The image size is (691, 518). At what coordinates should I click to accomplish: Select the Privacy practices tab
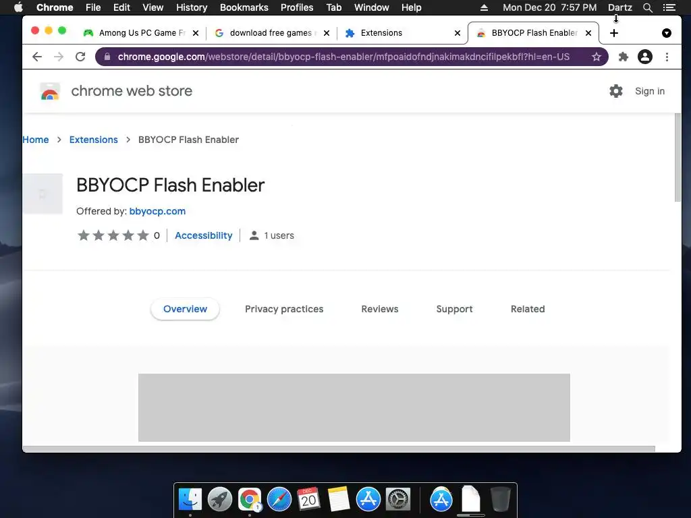[284, 309]
